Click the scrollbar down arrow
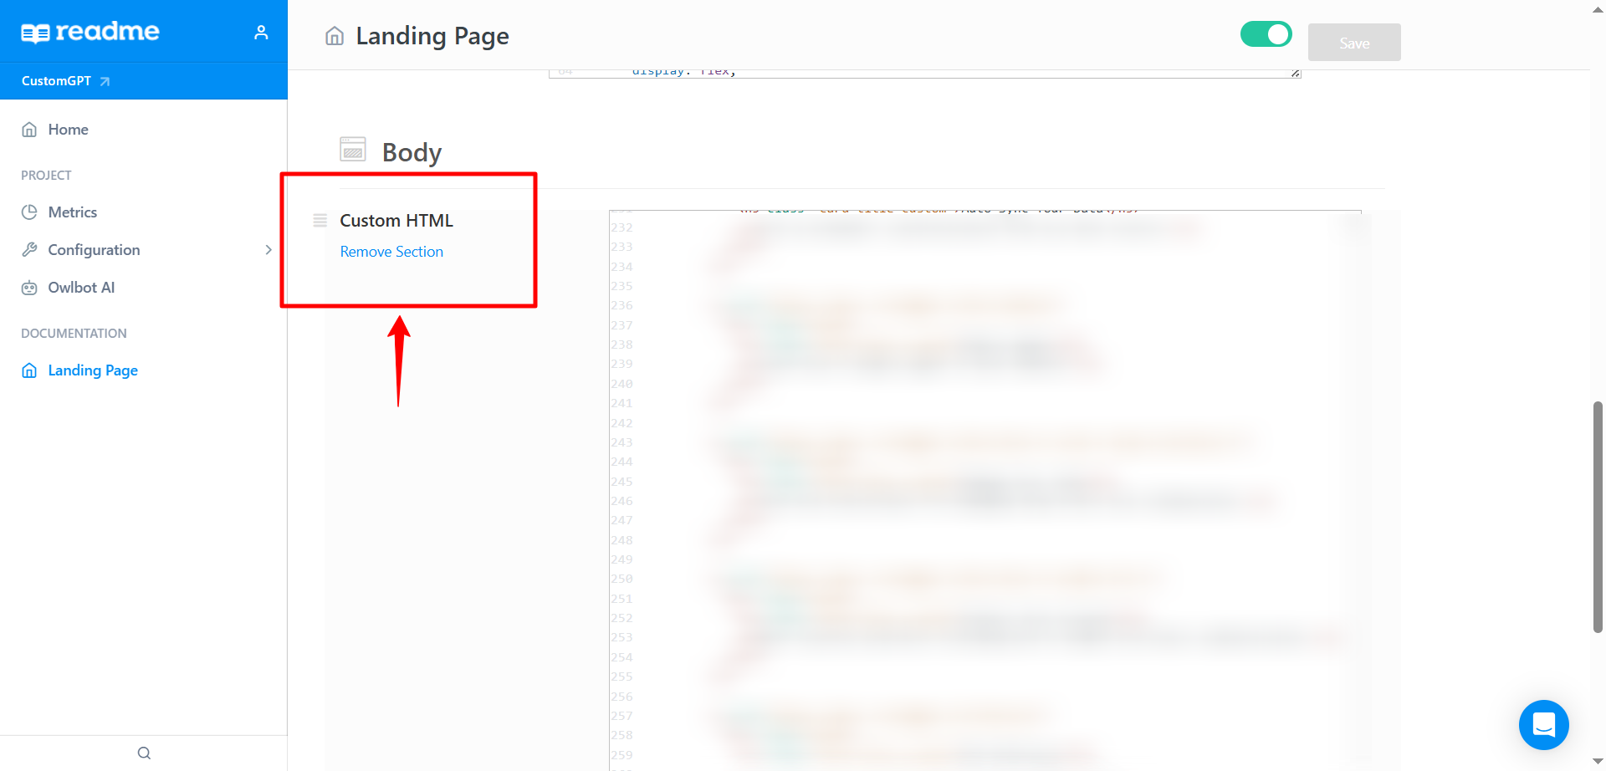The image size is (1606, 771). [1598, 762]
